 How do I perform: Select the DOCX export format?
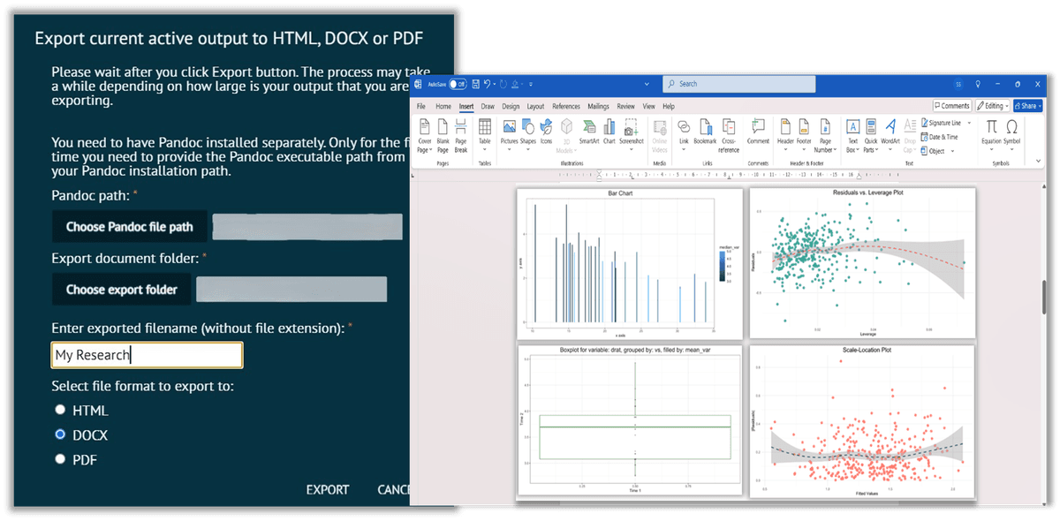[x=60, y=434]
